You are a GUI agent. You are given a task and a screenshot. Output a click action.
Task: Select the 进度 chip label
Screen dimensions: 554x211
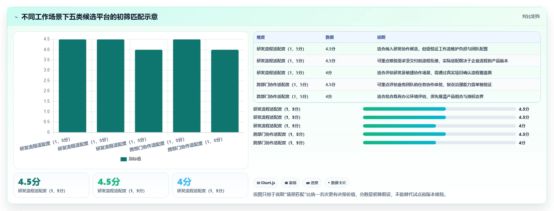pos(315,183)
